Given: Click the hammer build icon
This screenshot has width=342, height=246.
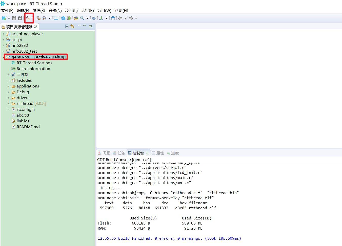Looking at the screenshot, I should (28, 18).
